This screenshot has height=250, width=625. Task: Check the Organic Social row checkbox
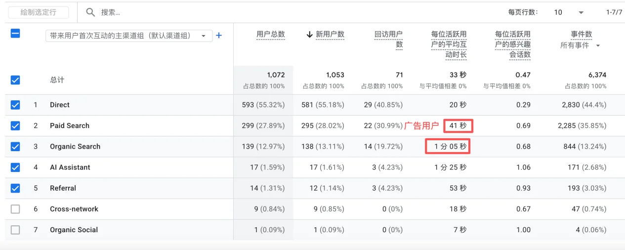[x=15, y=230]
